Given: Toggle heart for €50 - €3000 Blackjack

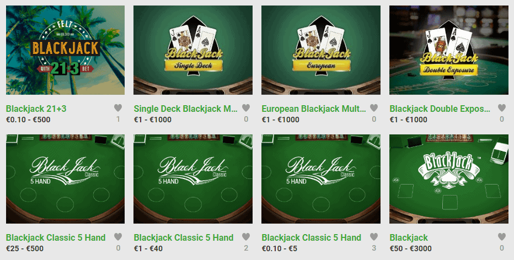Looking at the screenshot, I should pos(501,236).
